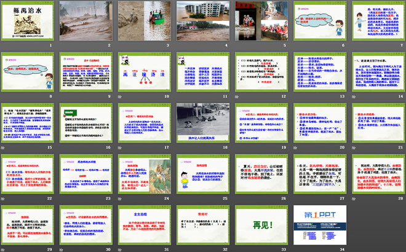
Task: Click the animation star icon under slide 14
Action: pyautogui.click(x=354, y=96)
